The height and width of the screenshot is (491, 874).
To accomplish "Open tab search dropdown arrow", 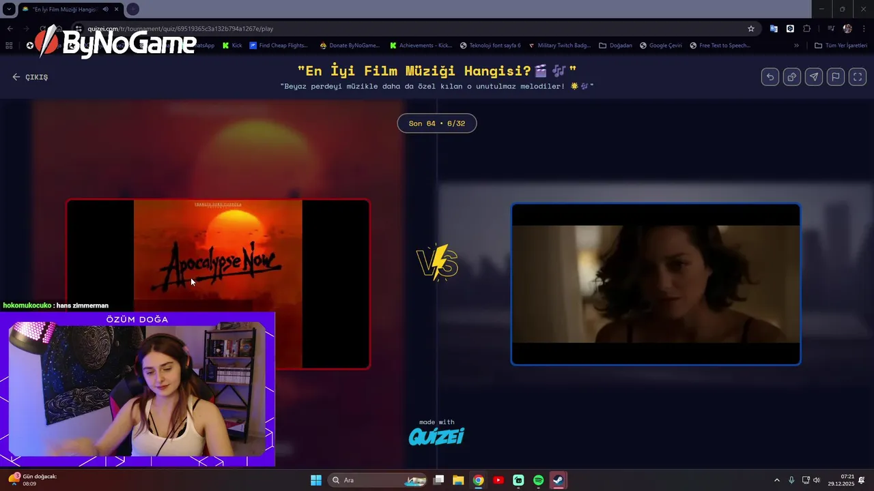I will pyautogui.click(x=8, y=9).
